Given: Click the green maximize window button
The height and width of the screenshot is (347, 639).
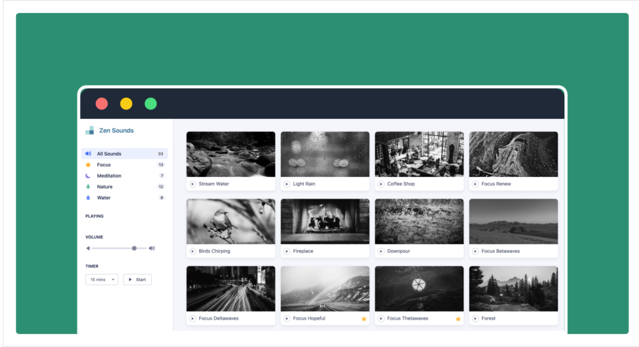Looking at the screenshot, I should point(151,104).
